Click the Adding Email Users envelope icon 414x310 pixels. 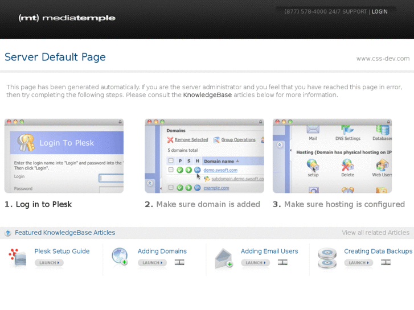click(x=224, y=258)
